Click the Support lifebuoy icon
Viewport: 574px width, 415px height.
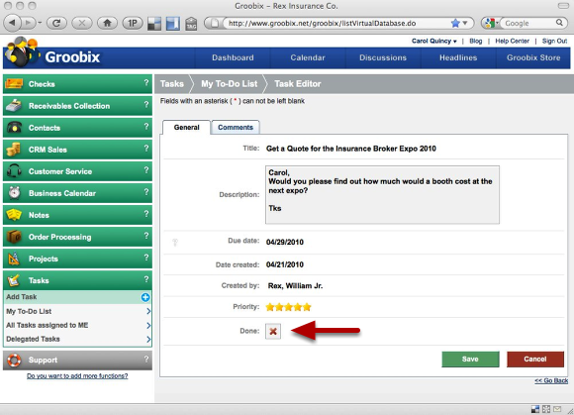14,361
